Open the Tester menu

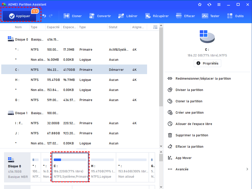(x=211, y=16)
